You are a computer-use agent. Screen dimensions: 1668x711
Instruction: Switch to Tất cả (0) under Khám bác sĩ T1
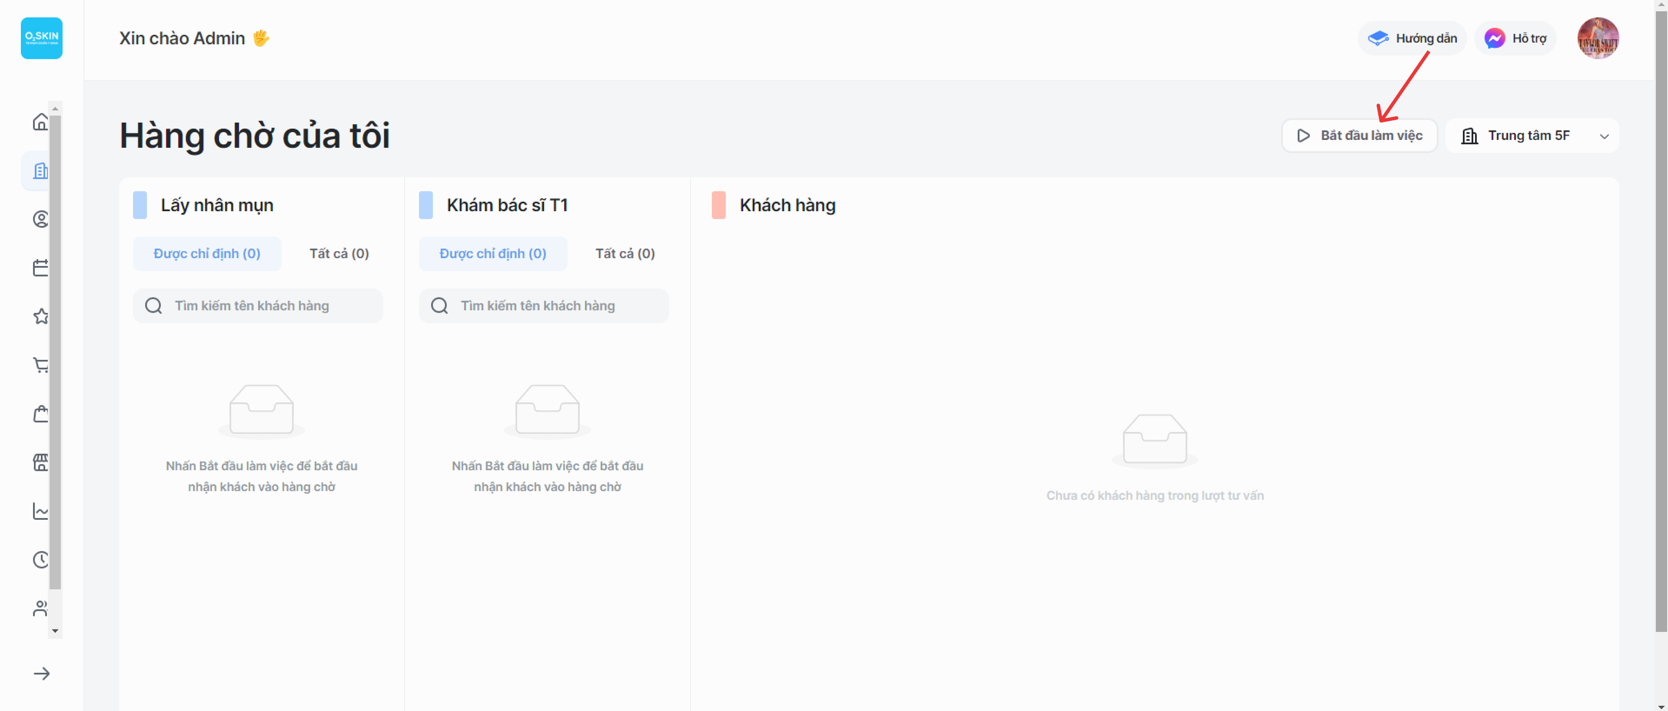point(624,254)
